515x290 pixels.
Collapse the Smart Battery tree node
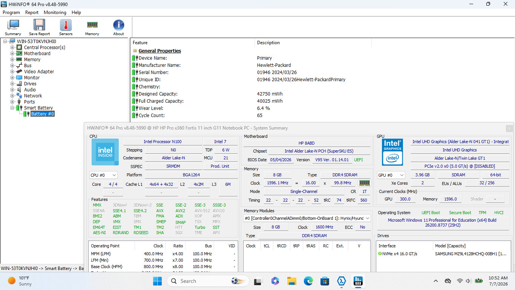coord(12,108)
